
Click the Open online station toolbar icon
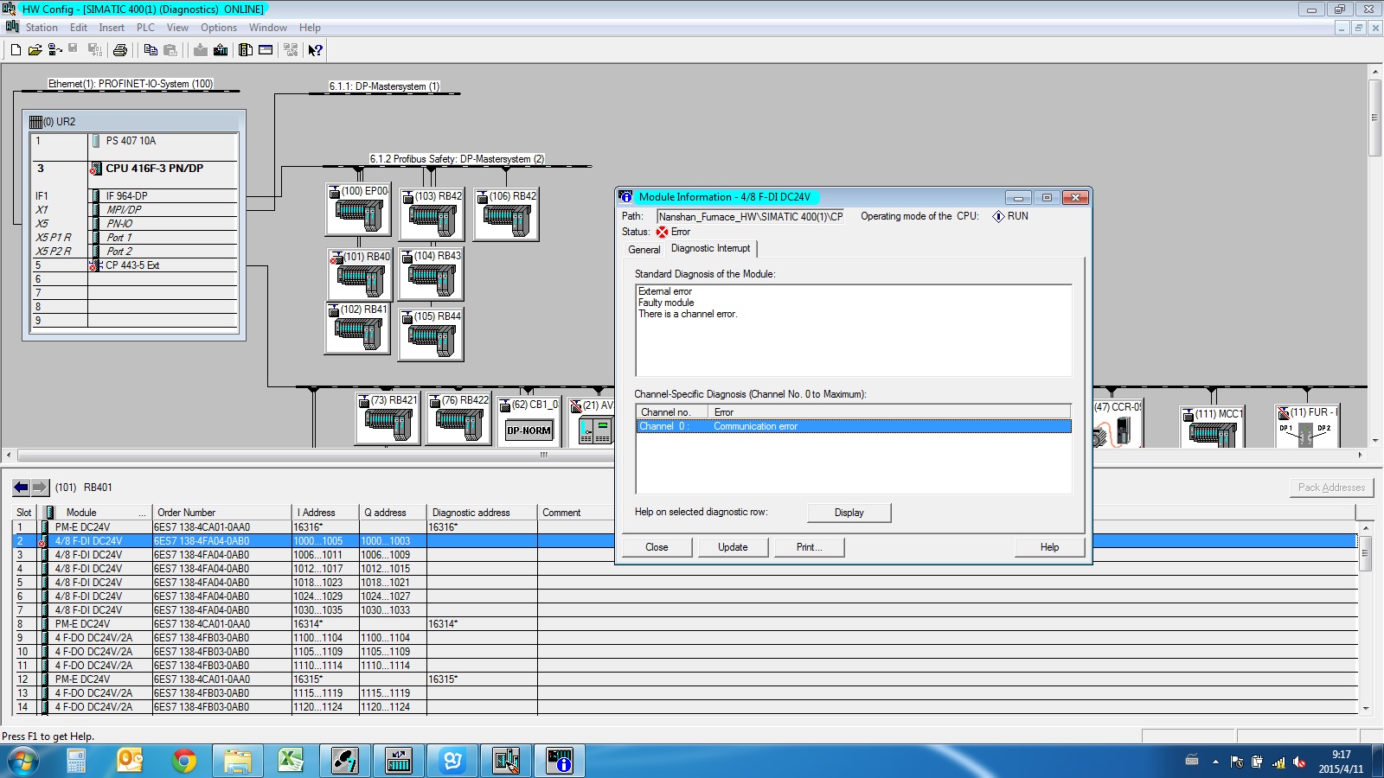pyautogui.click(x=54, y=50)
